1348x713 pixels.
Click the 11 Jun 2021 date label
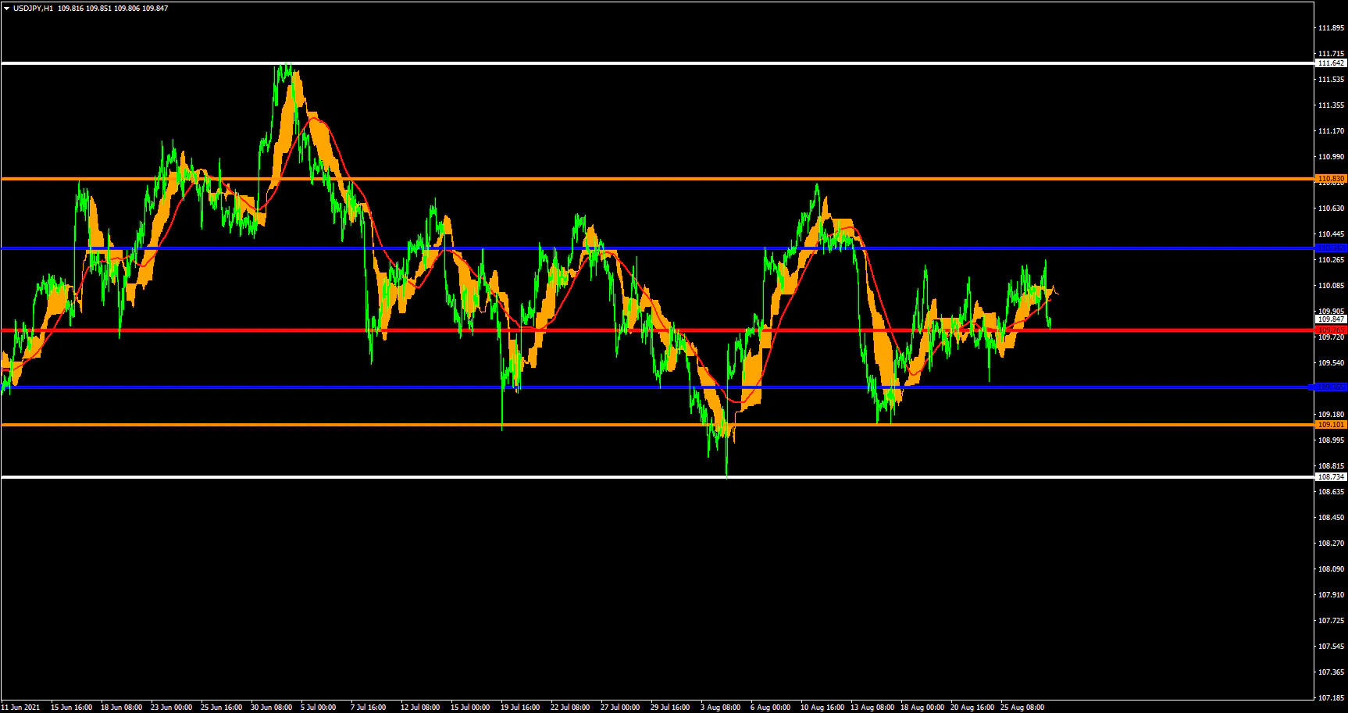coord(20,708)
